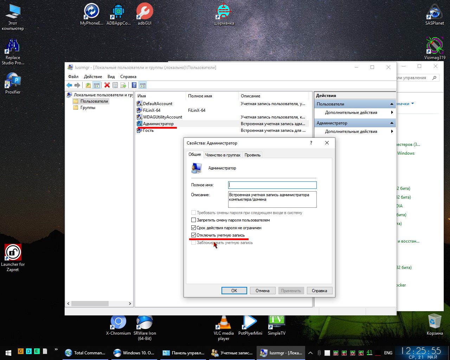Screen dimensions: 450x360
Task: Enable the 'Запретить смену пароля пользователем' checkbox
Action: (193, 220)
